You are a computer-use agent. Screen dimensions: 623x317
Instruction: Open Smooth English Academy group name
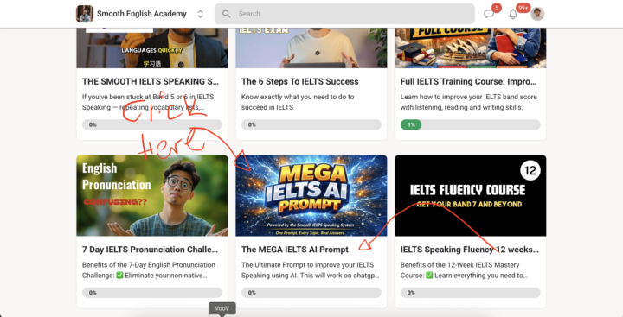pos(141,14)
